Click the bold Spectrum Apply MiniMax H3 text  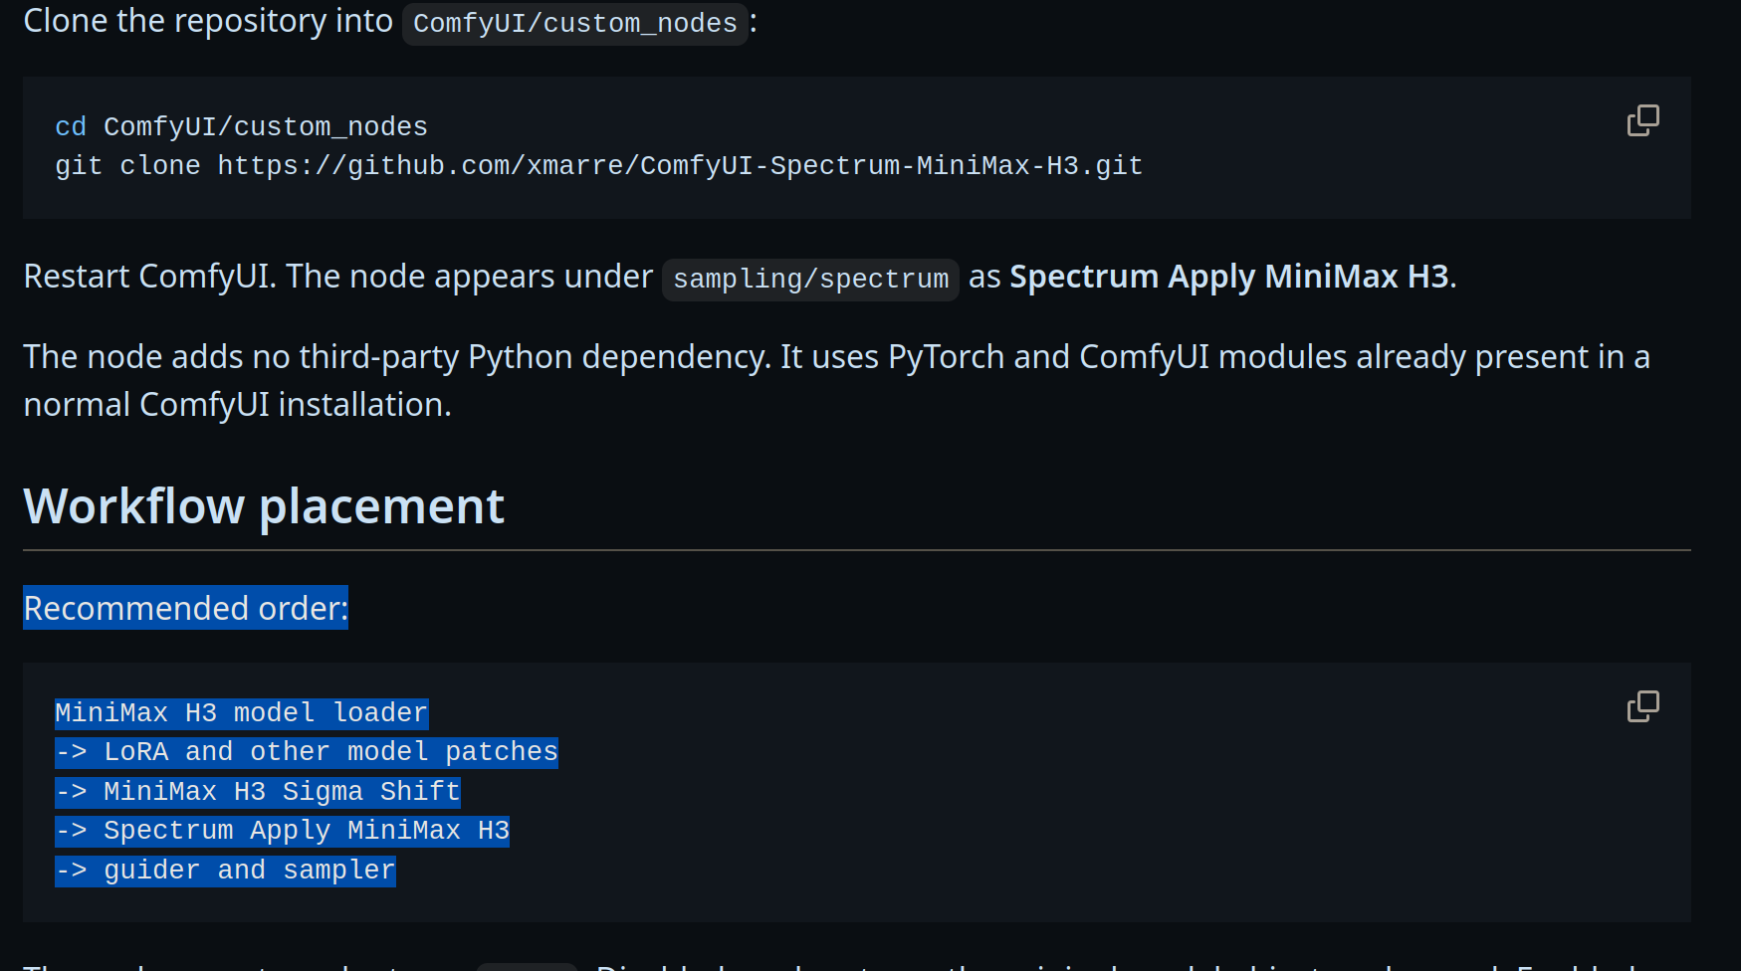tap(1229, 277)
